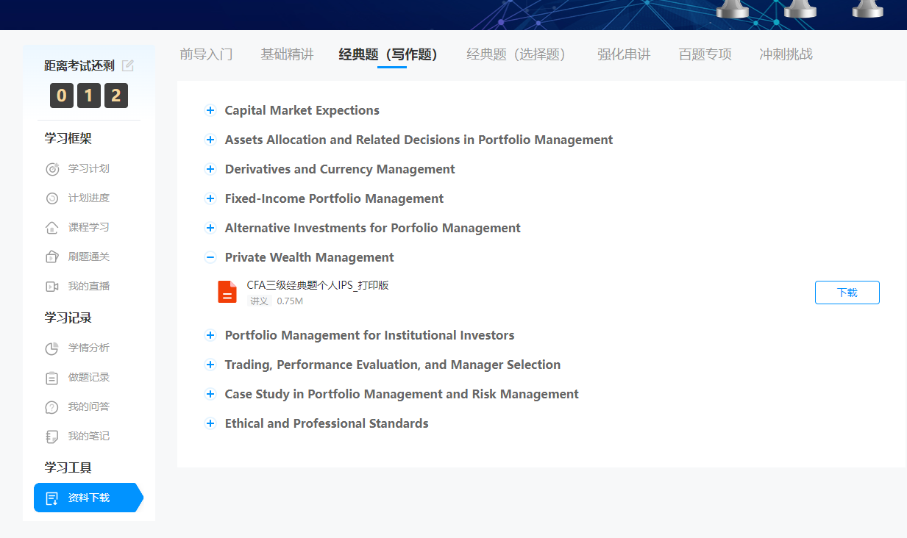Click the 计划进度 progress icon

tap(52, 198)
